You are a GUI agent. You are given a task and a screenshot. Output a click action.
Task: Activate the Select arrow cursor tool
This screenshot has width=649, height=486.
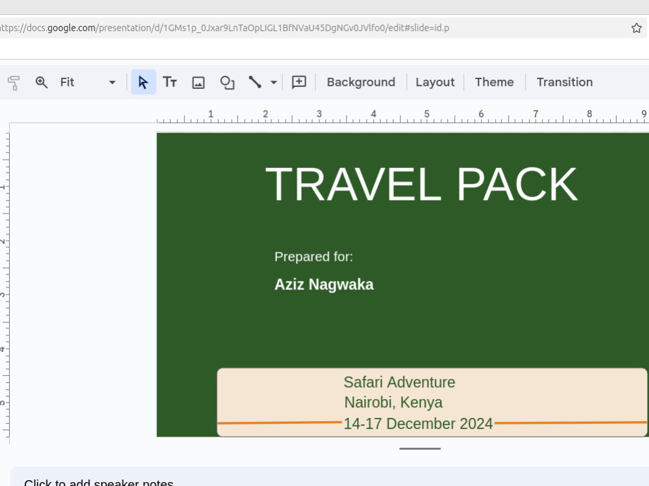(x=143, y=82)
